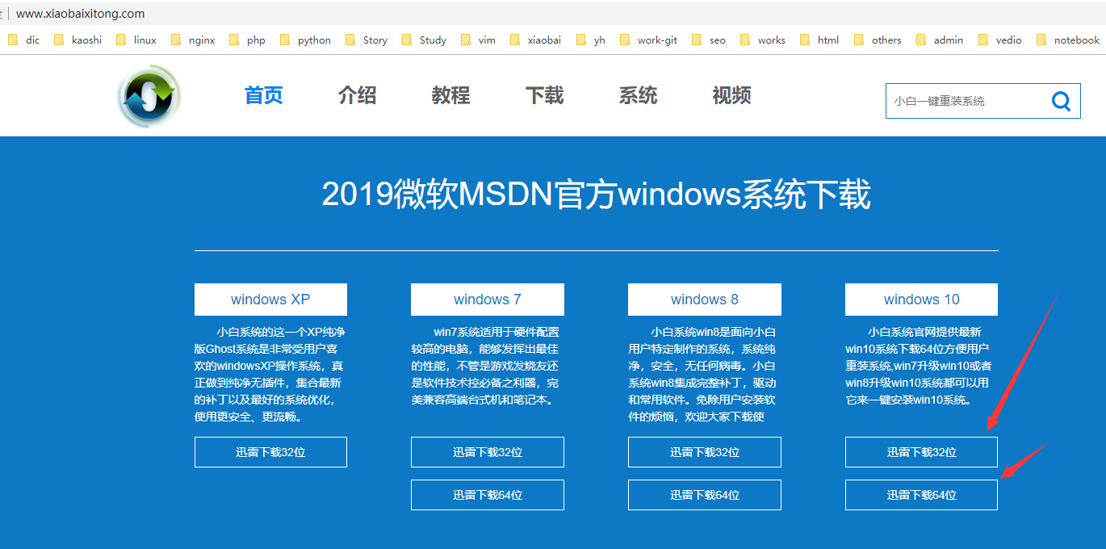
Task: Open the "vim" bookmarks folder
Action: [485, 39]
